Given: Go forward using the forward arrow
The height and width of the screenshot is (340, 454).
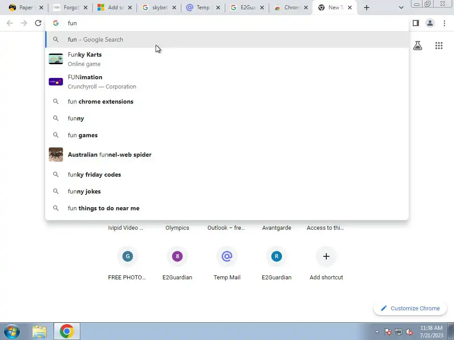Looking at the screenshot, I should [x=24, y=23].
